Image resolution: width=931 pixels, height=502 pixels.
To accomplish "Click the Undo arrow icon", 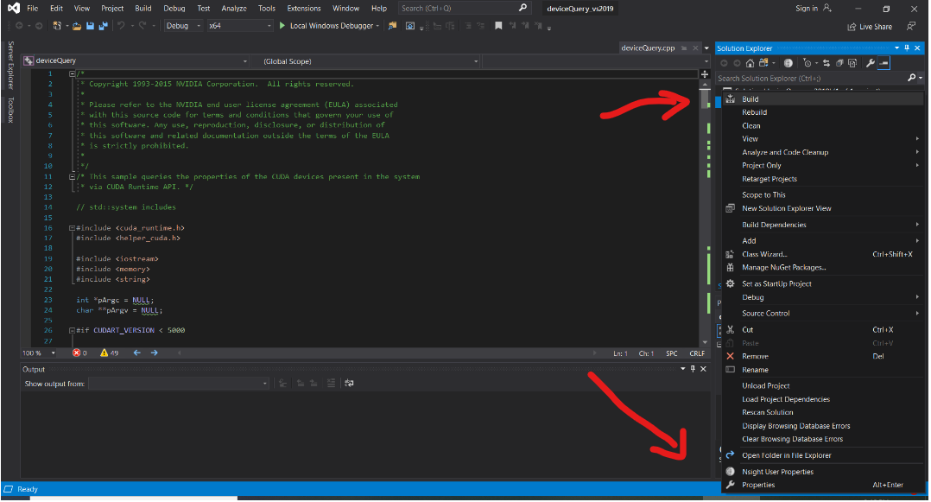I will pos(121,26).
